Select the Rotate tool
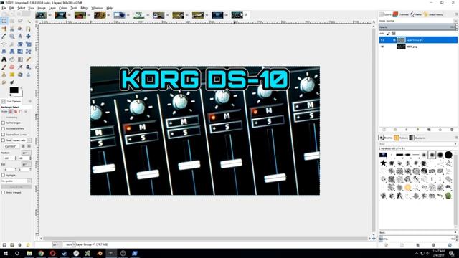Viewport: 459px width, 258px height. (x=20, y=44)
